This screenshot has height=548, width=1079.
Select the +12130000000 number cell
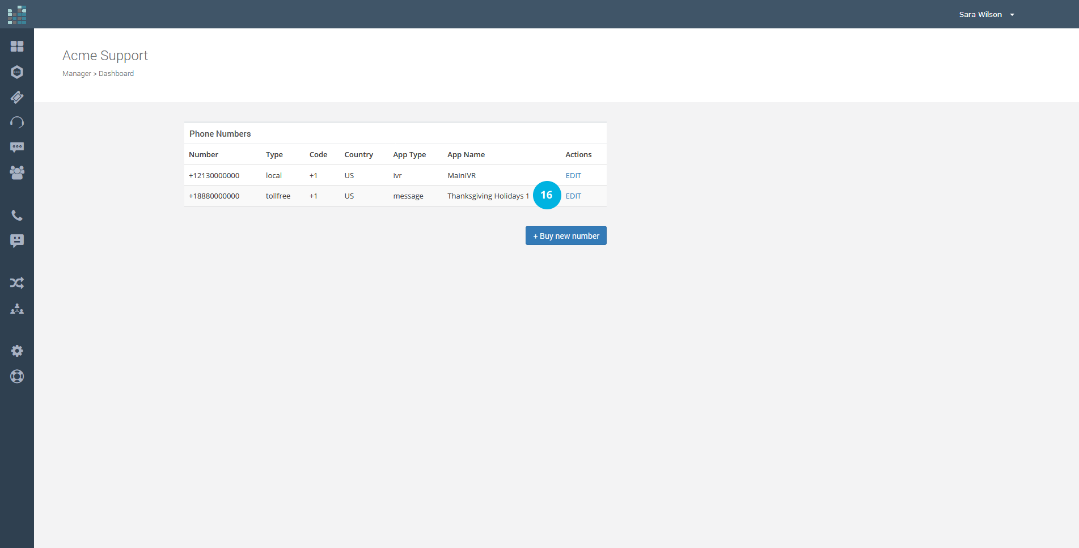(214, 175)
